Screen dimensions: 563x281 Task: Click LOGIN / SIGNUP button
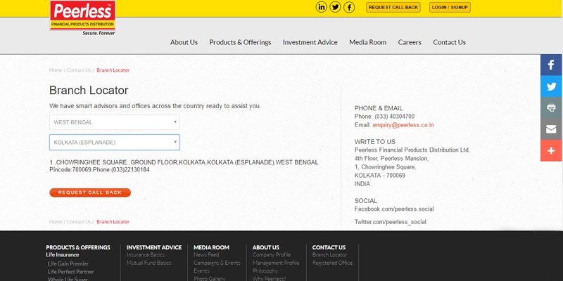click(x=450, y=7)
